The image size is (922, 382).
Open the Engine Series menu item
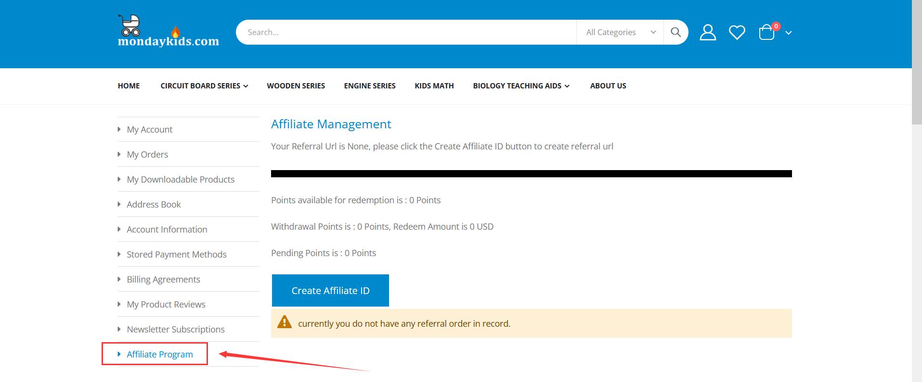pos(369,86)
